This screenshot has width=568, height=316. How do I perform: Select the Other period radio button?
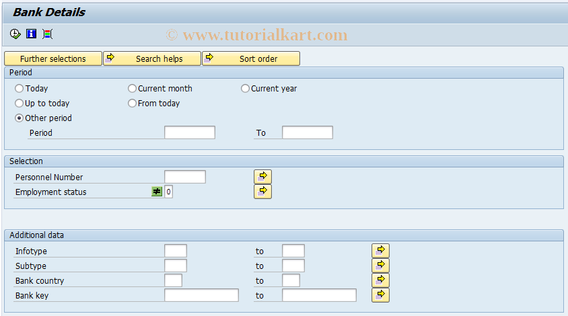(20, 118)
